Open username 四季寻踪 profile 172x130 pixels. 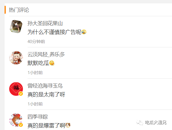pyautogui.click(x=38, y=117)
